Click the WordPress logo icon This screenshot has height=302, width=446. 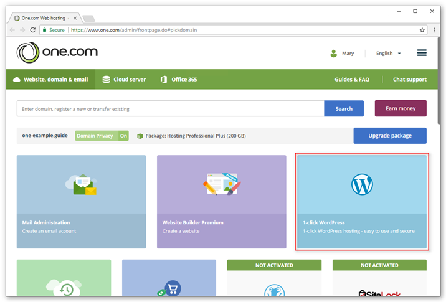point(362,184)
